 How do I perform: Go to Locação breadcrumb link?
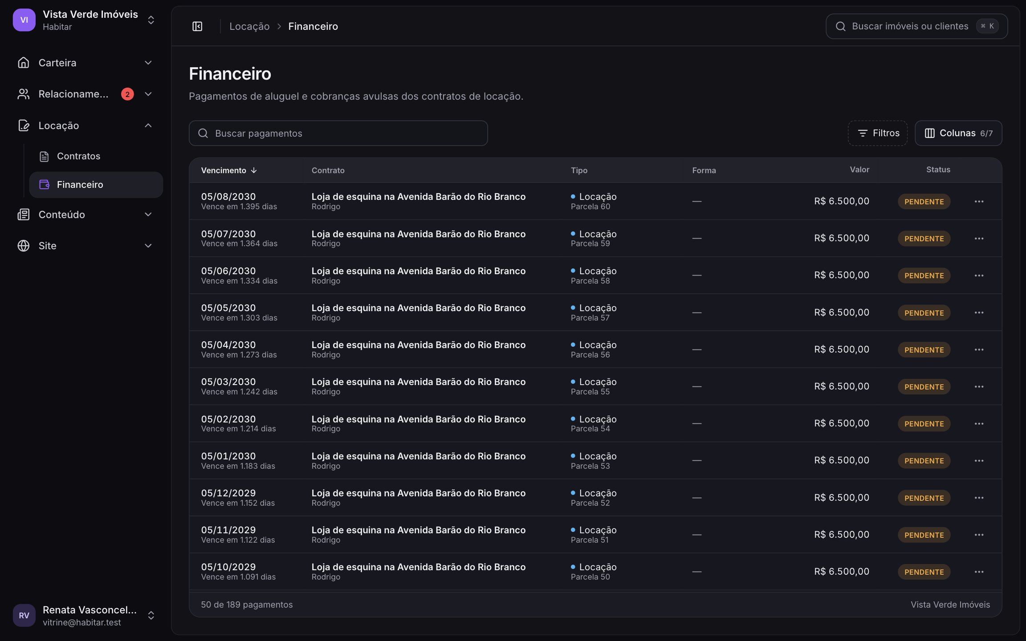point(249,26)
